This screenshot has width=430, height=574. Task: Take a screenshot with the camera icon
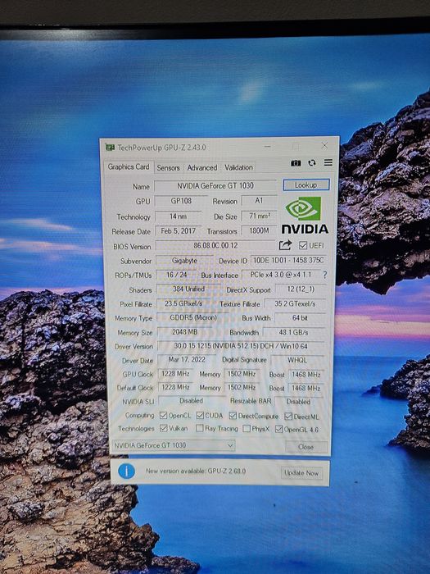(296, 163)
